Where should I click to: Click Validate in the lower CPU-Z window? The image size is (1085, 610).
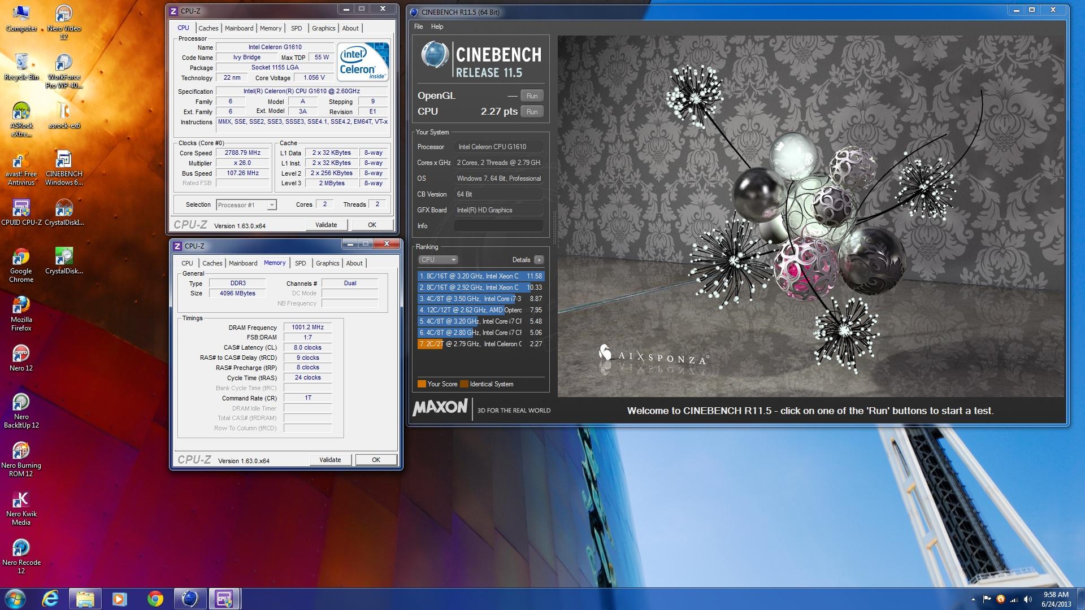coord(330,460)
